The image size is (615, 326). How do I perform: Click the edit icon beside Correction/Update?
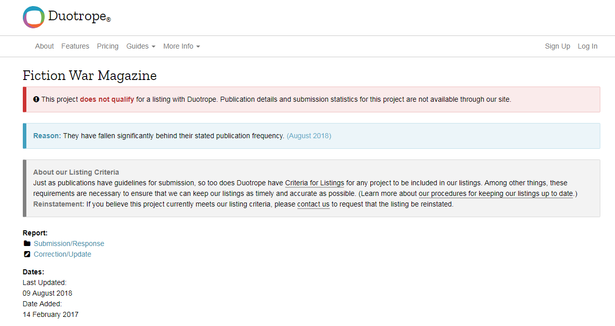tap(27, 254)
